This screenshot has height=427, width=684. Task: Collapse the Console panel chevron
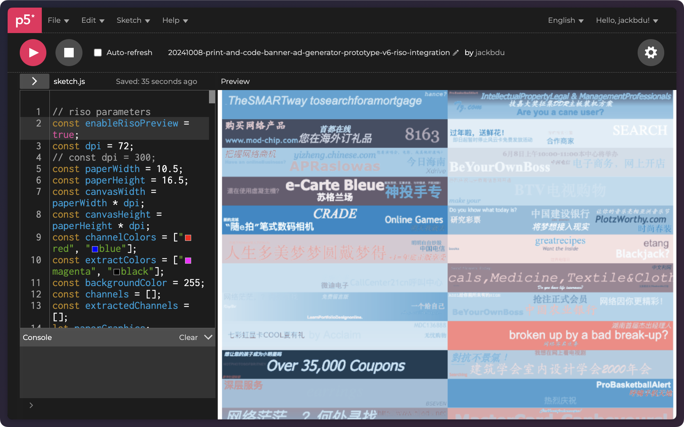pyautogui.click(x=208, y=337)
